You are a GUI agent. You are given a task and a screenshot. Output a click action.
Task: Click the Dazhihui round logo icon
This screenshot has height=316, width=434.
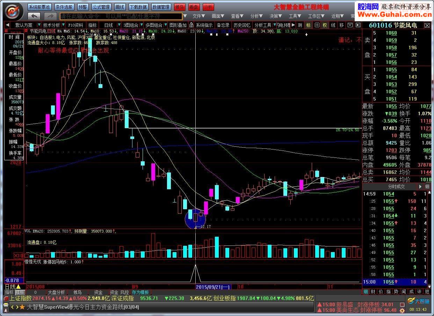coord(13,11)
